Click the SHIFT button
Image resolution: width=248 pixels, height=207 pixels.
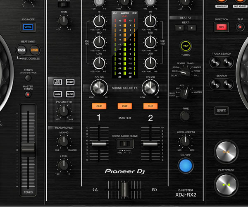click(x=222, y=111)
